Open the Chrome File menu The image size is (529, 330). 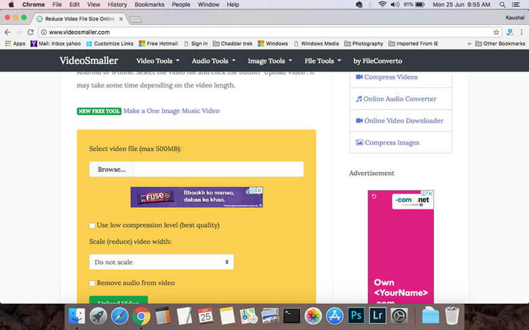[x=57, y=5]
